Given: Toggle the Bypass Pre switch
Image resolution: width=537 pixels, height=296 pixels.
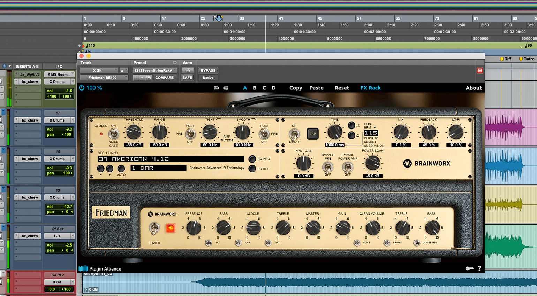Looking at the screenshot, I should coord(328,168).
